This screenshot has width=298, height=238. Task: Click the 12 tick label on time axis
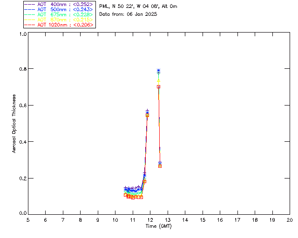[x=150, y=220]
